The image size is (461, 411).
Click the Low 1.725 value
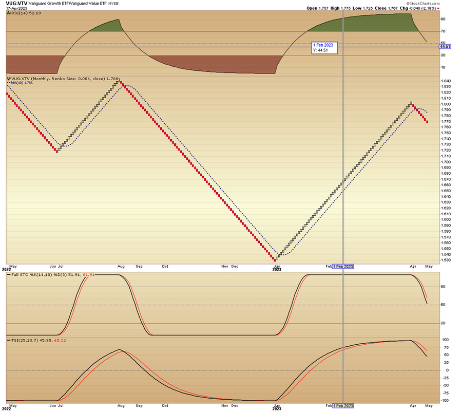362,8
